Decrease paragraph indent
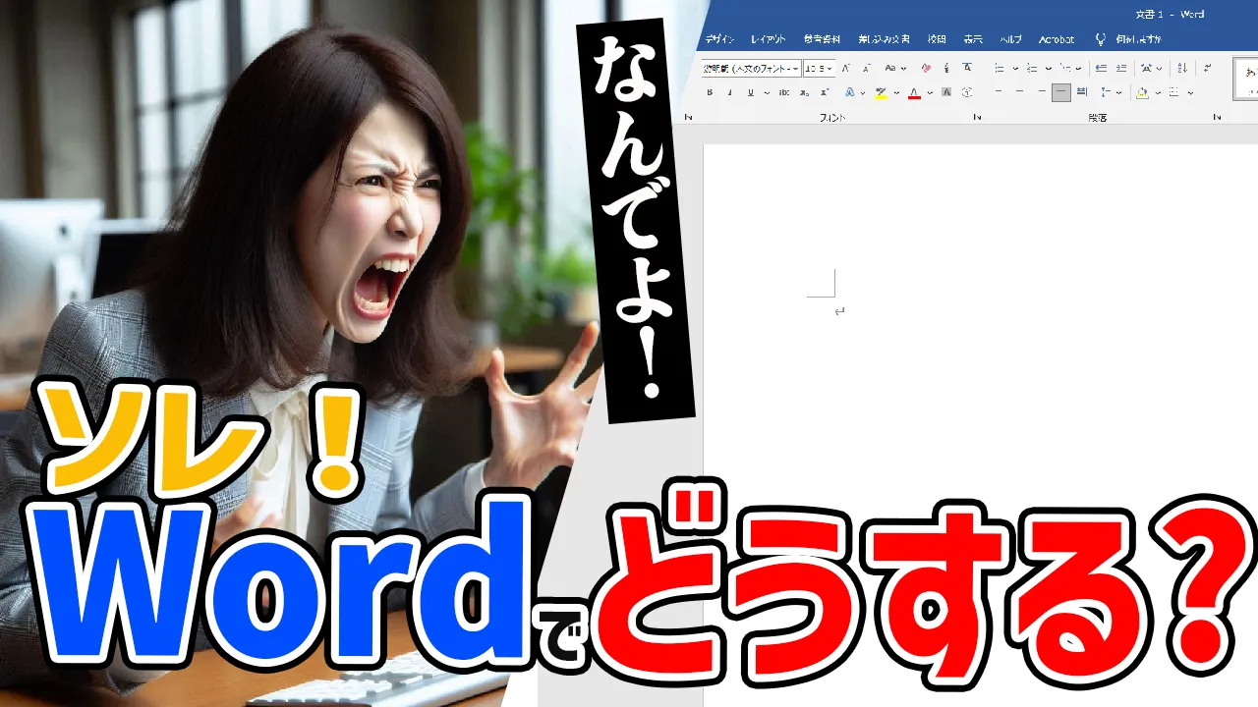 [x=1101, y=68]
